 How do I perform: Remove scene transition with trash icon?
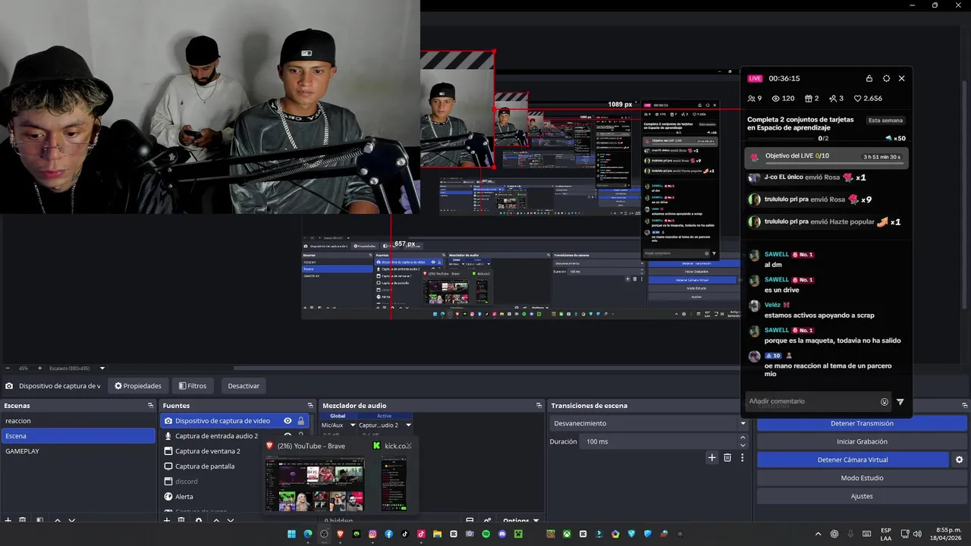coord(727,457)
